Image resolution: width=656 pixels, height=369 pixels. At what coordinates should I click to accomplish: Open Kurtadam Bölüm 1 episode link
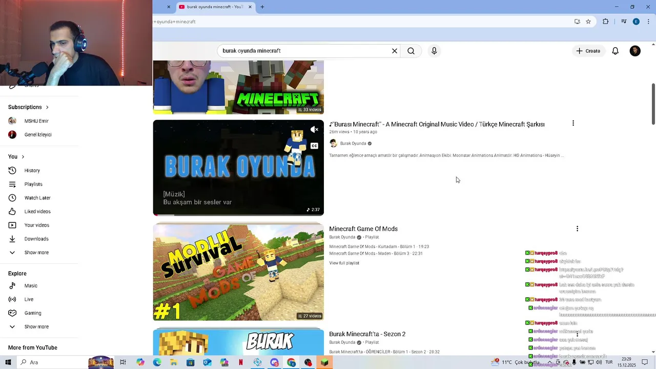click(379, 247)
